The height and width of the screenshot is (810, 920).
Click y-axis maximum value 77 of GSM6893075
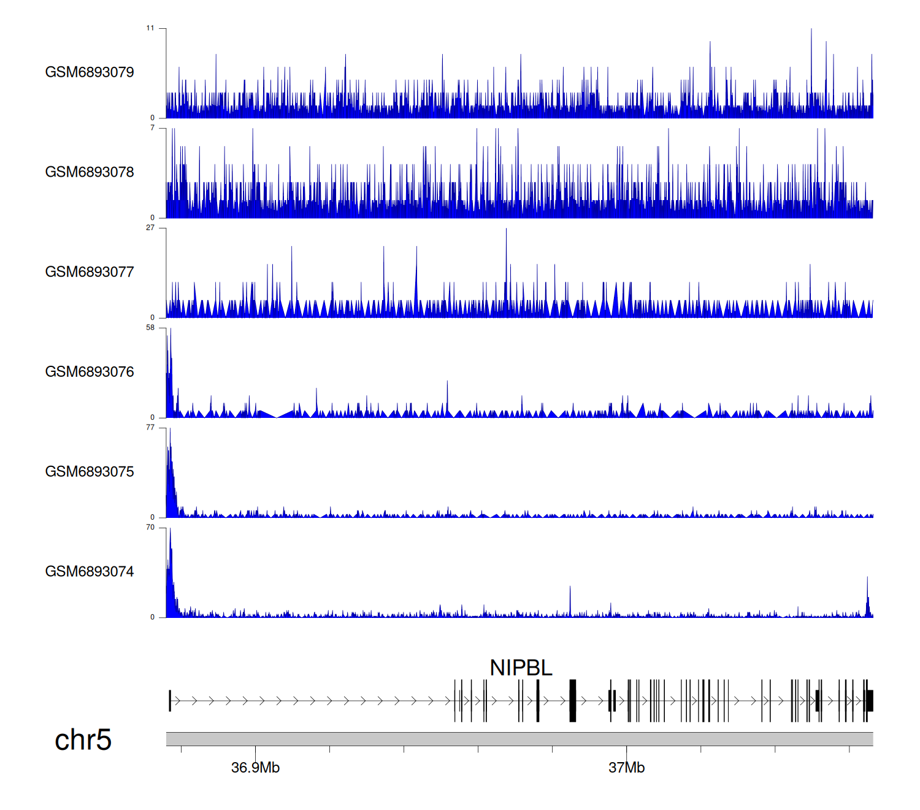pos(150,428)
